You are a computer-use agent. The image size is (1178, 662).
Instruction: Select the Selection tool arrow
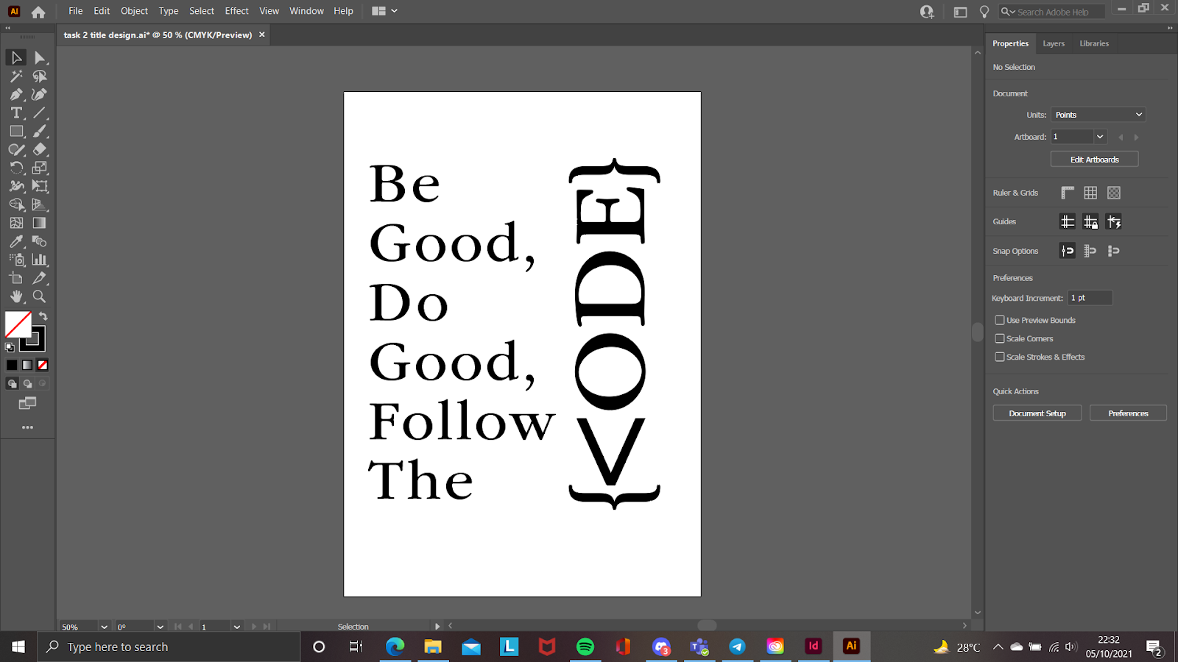(x=16, y=57)
